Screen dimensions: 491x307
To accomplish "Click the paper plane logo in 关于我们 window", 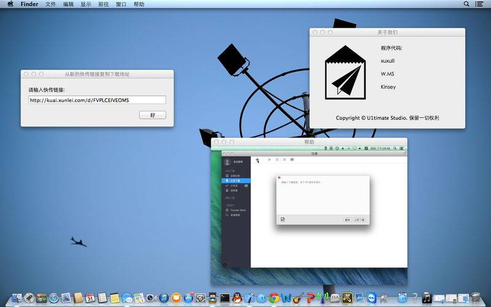I will [345, 72].
